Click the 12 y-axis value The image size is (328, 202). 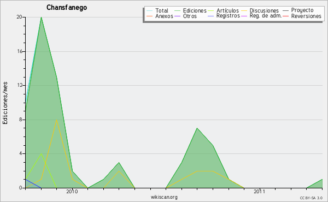tap(20, 85)
